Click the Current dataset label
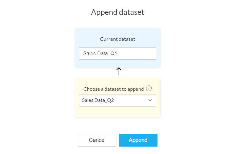The image size is (231, 154). pos(117,39)
